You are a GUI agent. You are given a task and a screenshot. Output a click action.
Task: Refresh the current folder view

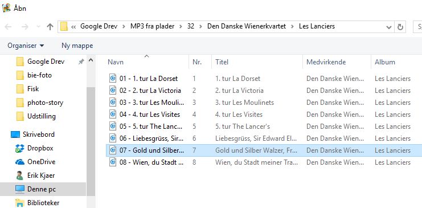[400, 27]
